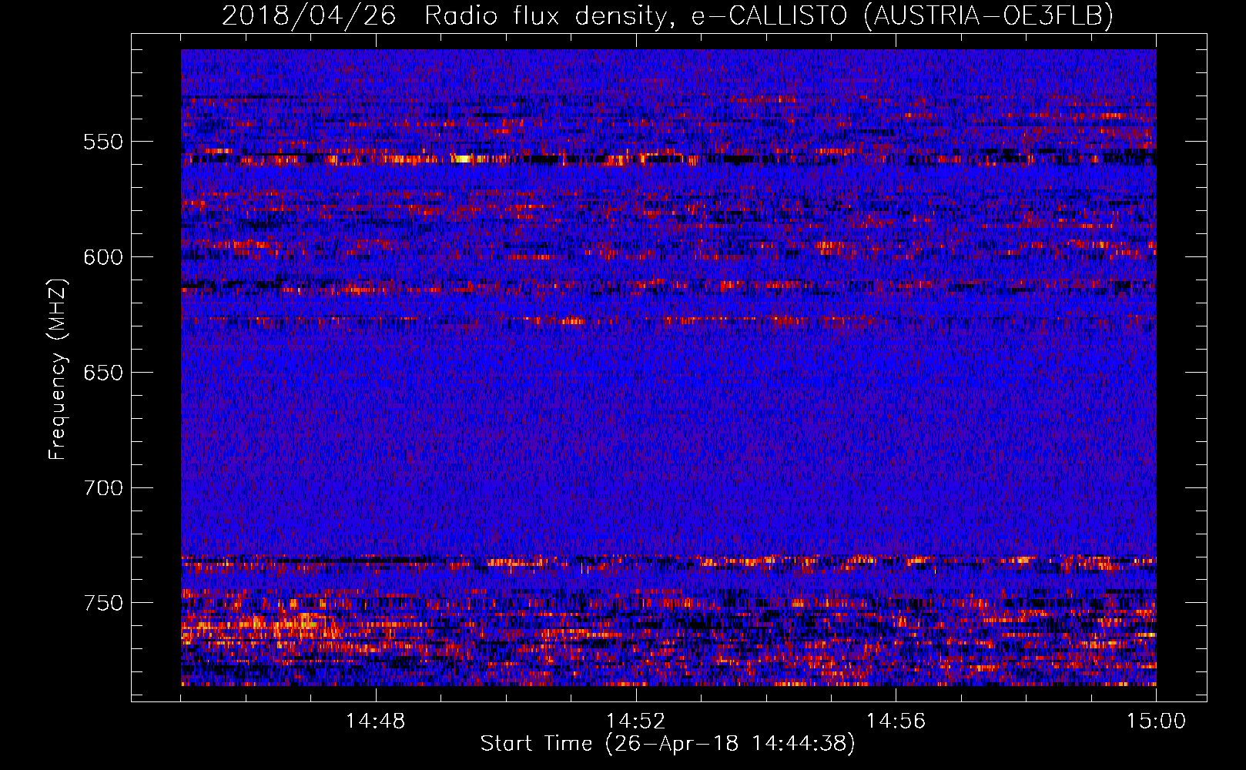The height and width of the screenshot is (770, 1246).
Task: Click the 700 frequency tick label
Action: click(103, 488)
